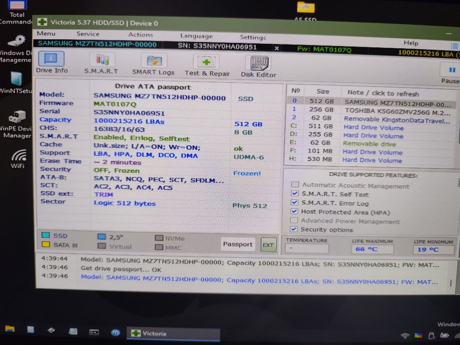
Task: Pause the current operation
Action: pyautogui.click(x=451, y=73)
